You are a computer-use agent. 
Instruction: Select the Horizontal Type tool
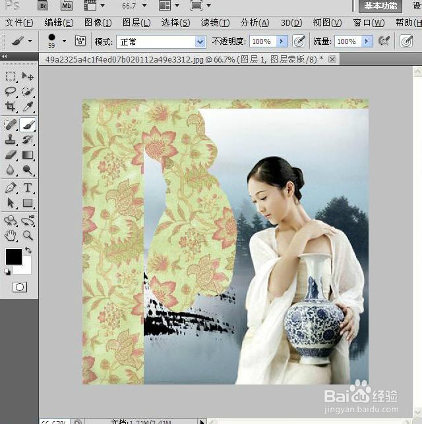pos(28,188)
